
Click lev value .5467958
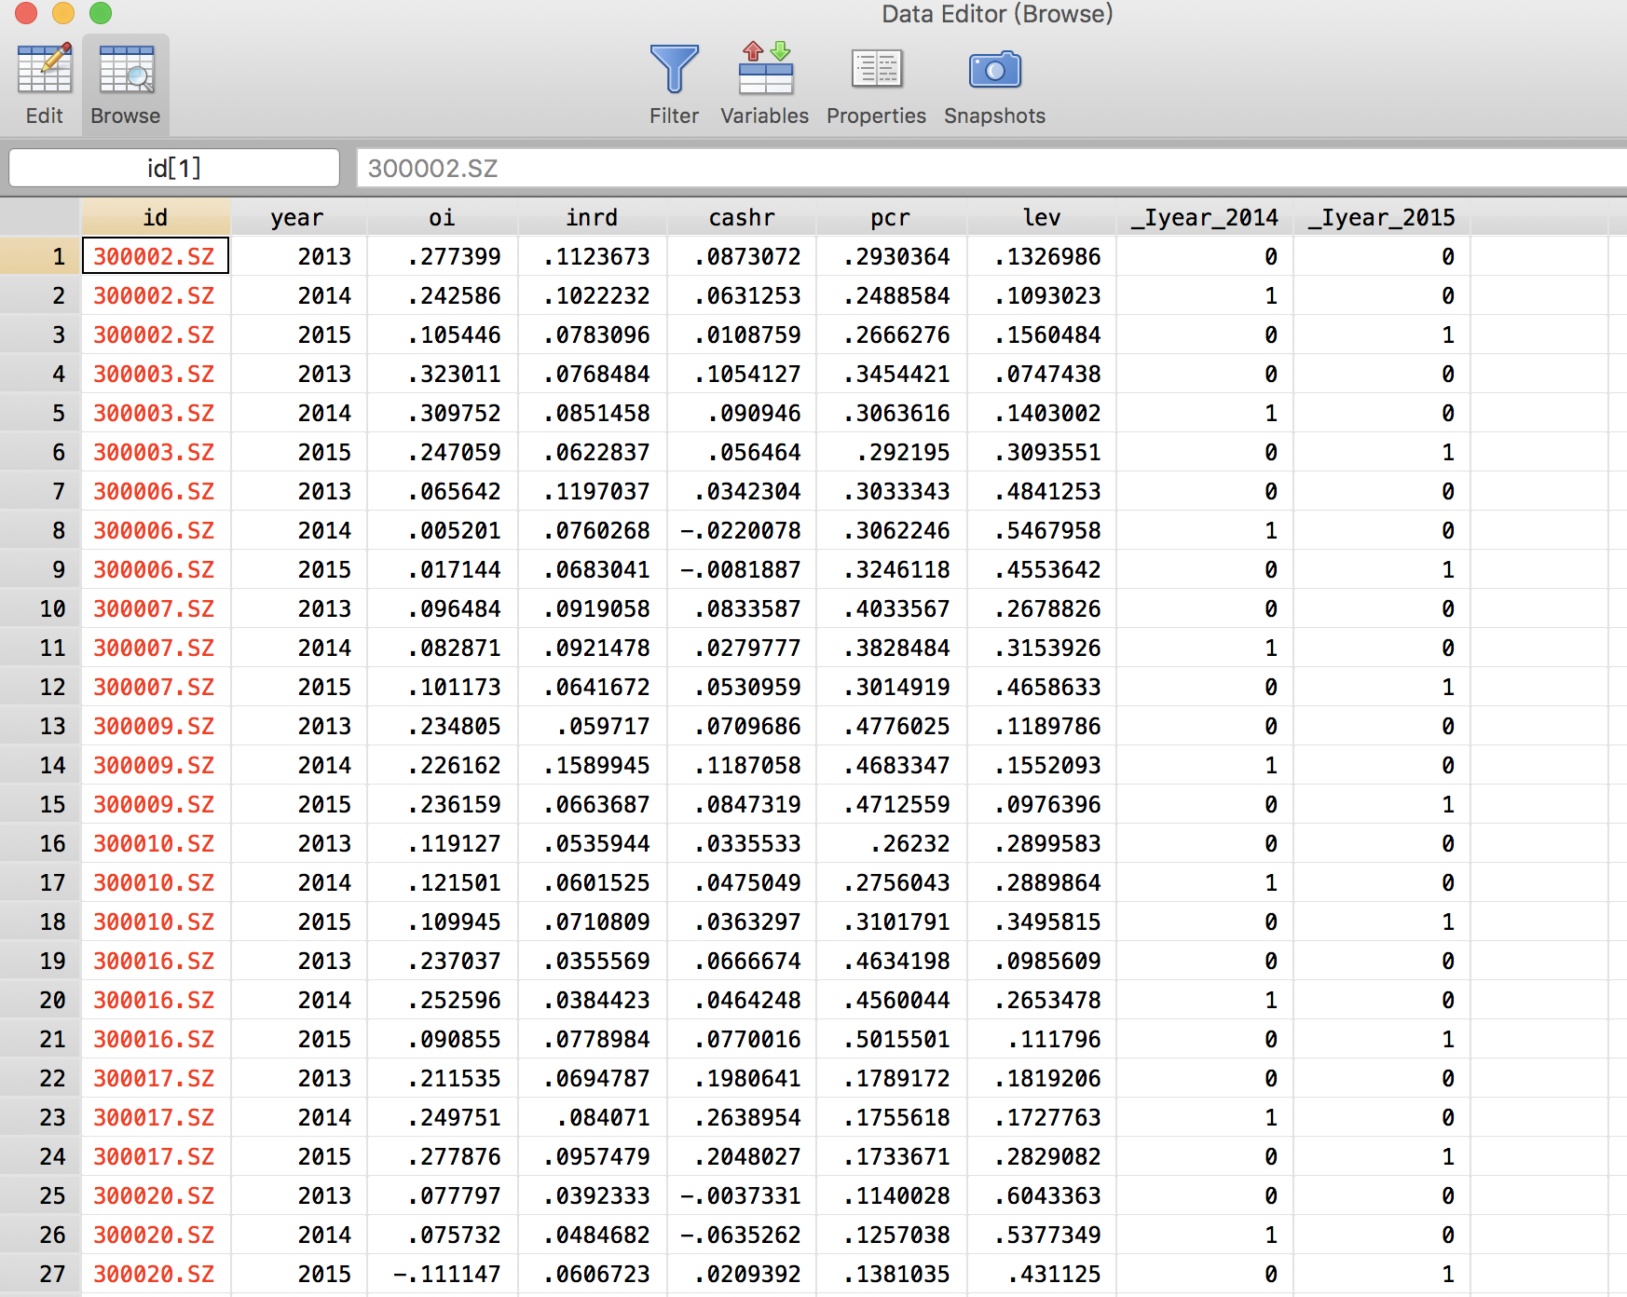1047,530
